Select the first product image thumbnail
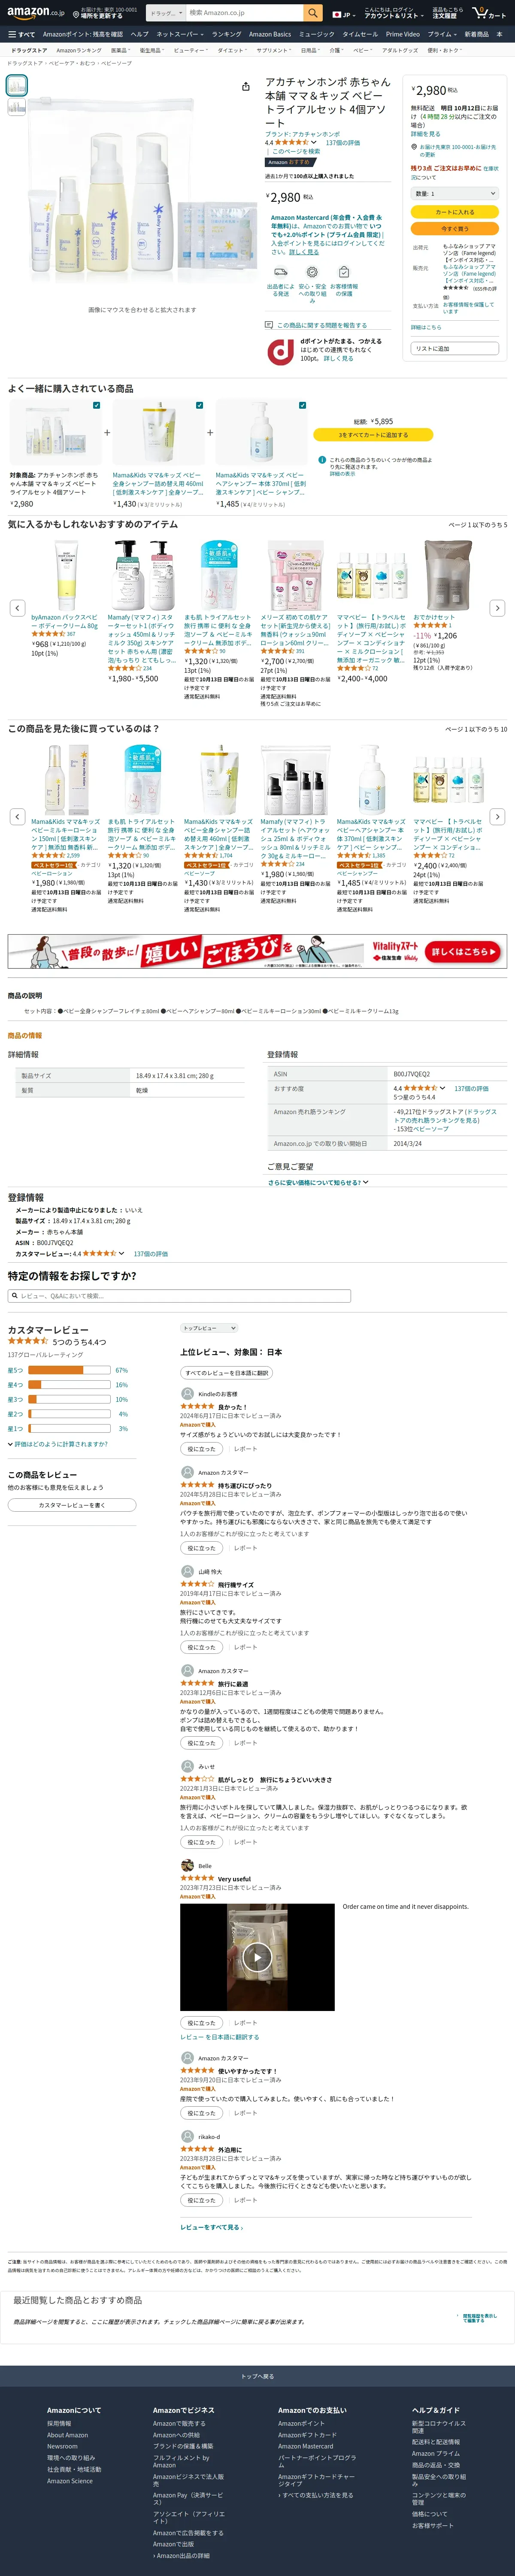Screen dimensions: 515x2576 pyautogui.click(x=17, y=86)
